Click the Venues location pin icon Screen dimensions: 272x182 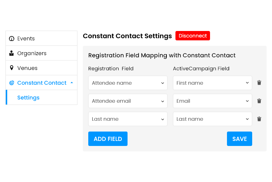pos(12,68)
